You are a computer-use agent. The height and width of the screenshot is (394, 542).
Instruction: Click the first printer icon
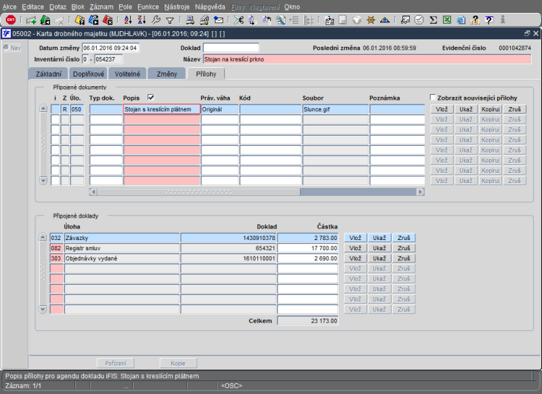pyautogui.click(x=190, y=20)
